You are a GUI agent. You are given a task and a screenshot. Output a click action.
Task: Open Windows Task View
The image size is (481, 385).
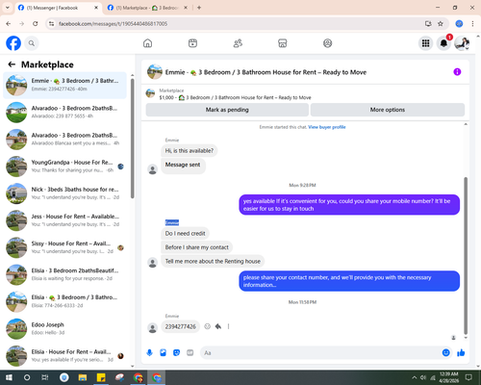coord(44,377)
